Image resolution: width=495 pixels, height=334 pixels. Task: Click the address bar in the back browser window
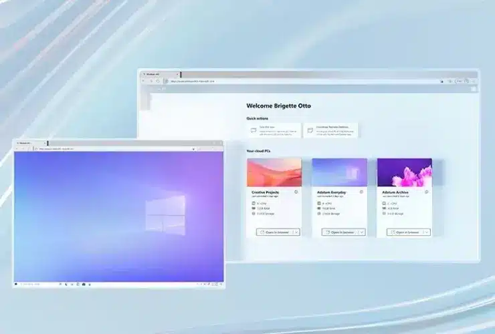point(303,81)
